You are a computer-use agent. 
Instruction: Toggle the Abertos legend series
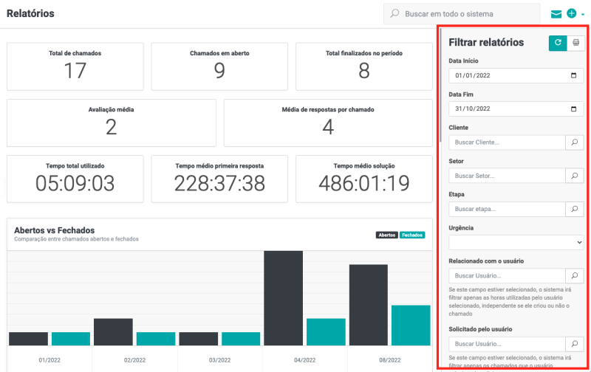tap(386, 235)
